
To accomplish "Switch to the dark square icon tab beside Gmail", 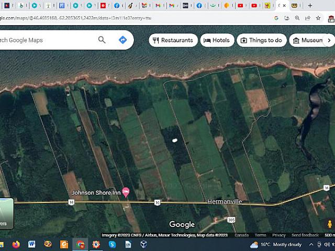I will pyautogui.click(x=185, y=6).
